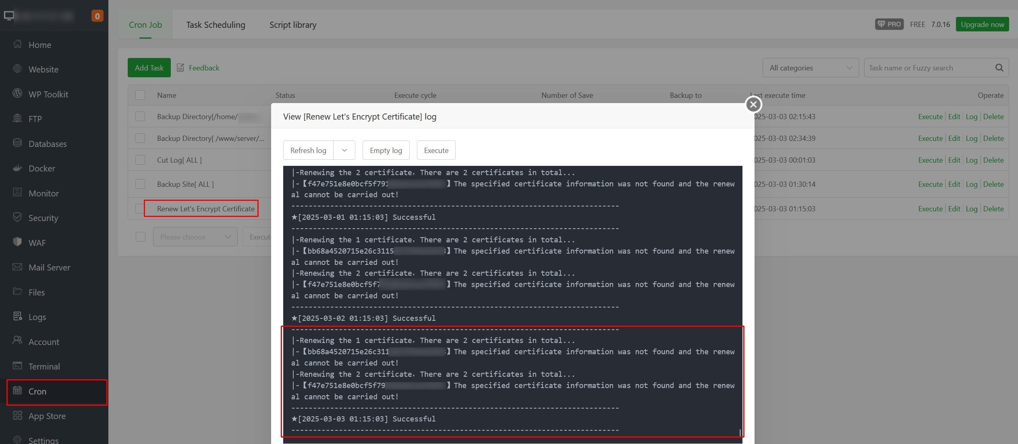Click the Databases icon in sidebar
1018x444 pixels.
pyautogui.click(x=17, y=143)
